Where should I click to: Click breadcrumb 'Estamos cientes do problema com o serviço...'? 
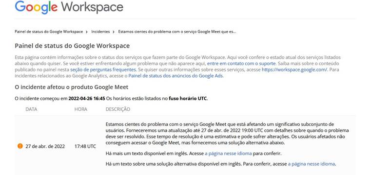(177, 32)
